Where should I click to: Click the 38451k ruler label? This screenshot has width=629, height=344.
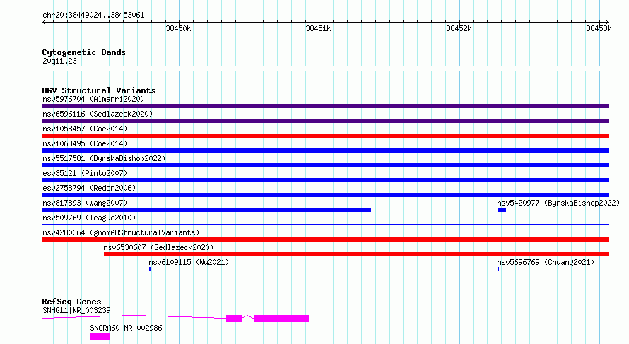click(x=318, y=28)
